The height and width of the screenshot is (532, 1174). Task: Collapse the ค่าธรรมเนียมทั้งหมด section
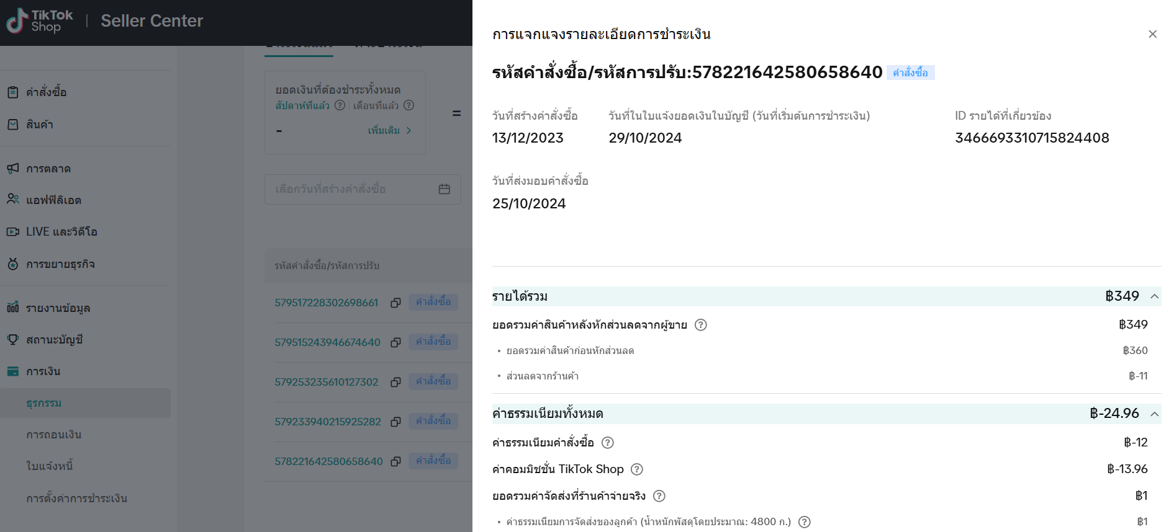click(1154, 414)
